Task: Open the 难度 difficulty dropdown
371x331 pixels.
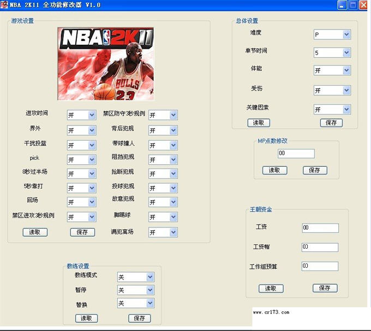Action: [332, 35]
